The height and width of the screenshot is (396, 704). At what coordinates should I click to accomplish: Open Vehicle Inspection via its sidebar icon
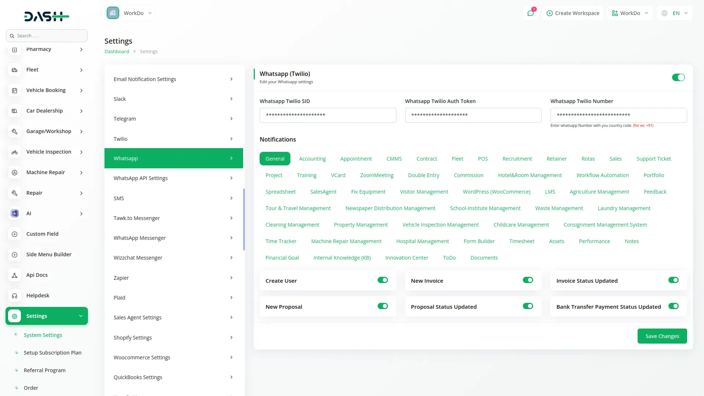[x=14, y=152]
